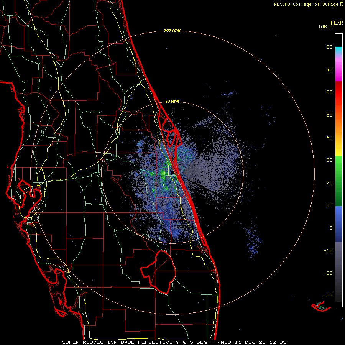Click the 20 value on dBZ scale

click(x=329, y=183)
